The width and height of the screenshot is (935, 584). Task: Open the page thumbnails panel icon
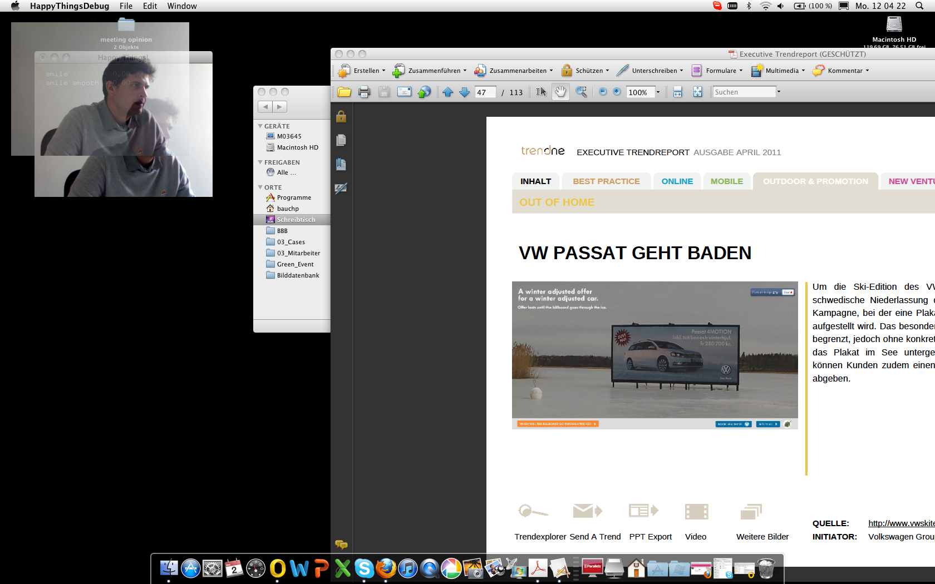(341, 140)
